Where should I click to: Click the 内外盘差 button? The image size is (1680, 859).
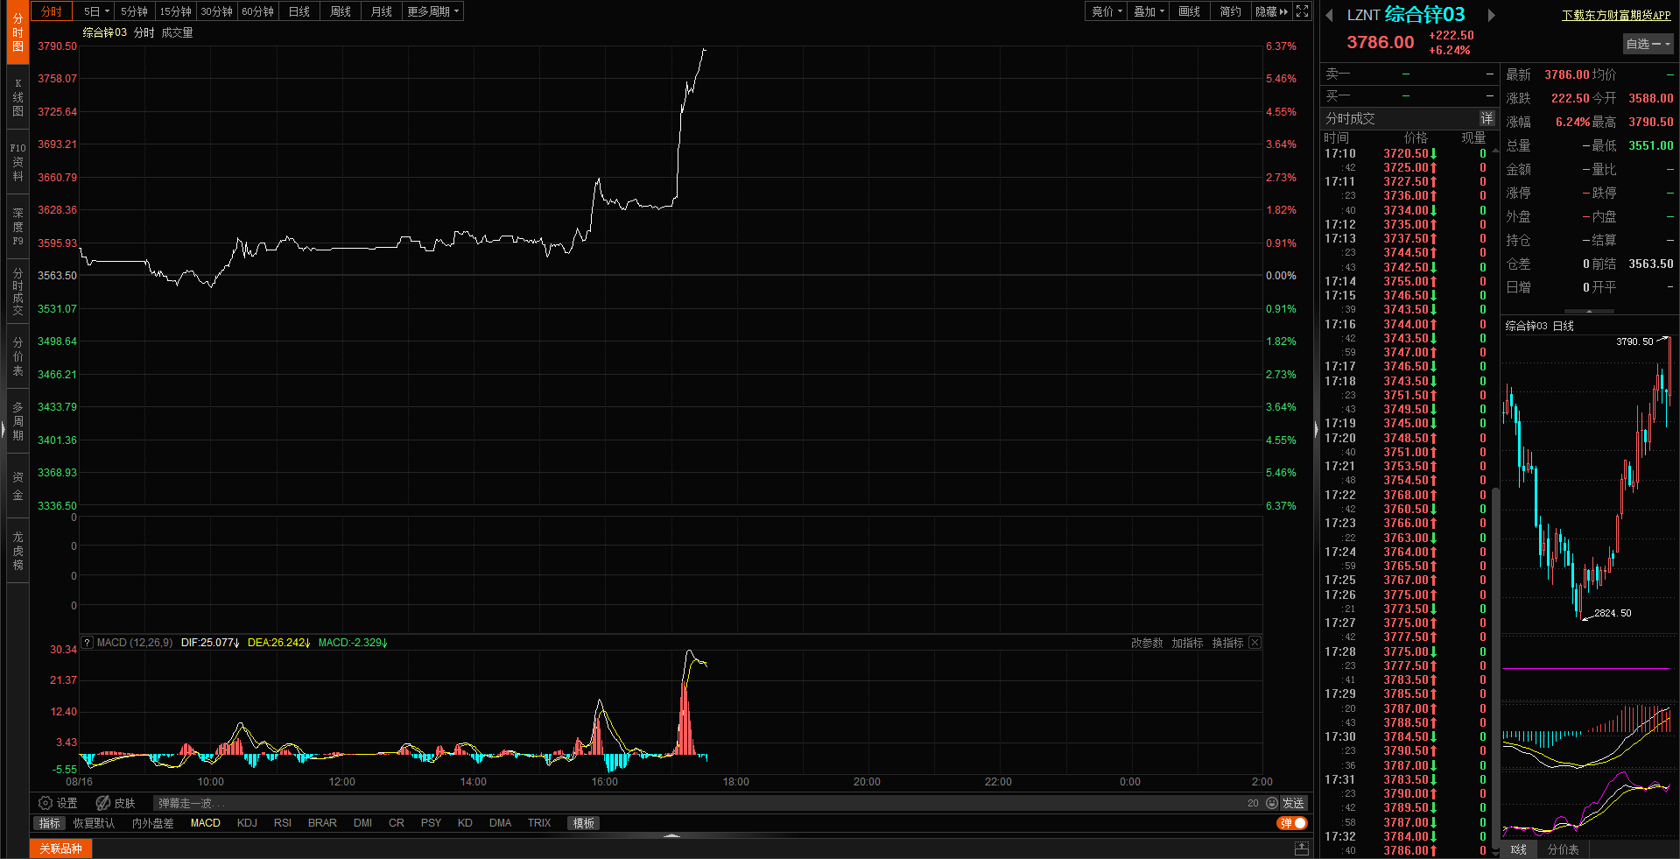pyautogui.click(x=152, y=823)
